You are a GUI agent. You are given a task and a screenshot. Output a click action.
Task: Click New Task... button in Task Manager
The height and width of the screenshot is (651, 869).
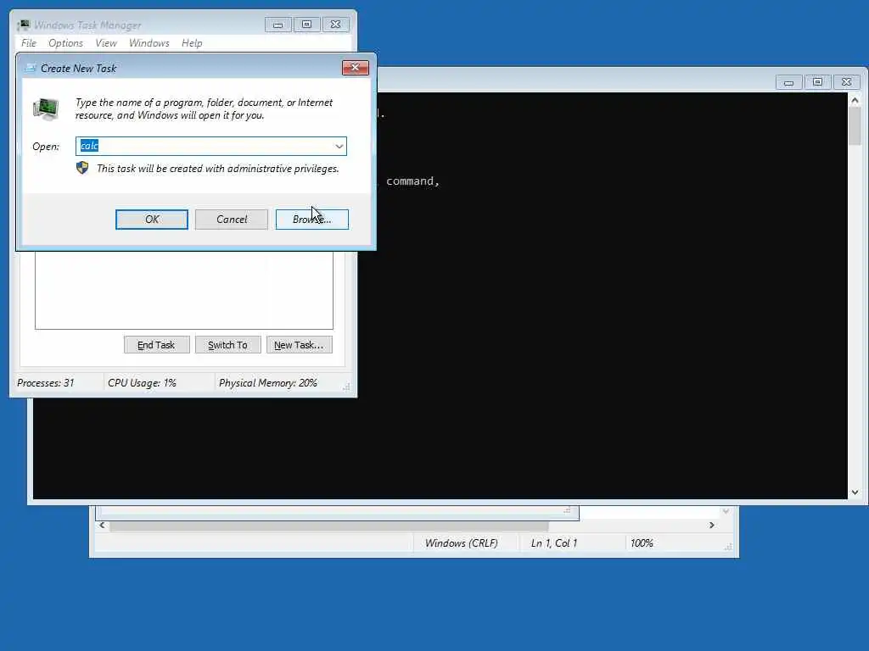(x=300, y=345)
